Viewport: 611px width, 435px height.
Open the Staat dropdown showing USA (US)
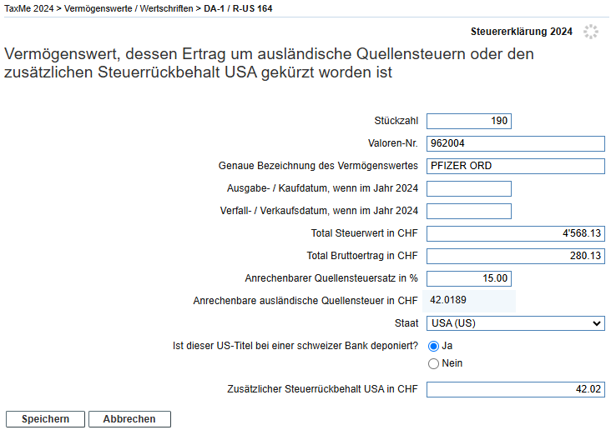516,323
